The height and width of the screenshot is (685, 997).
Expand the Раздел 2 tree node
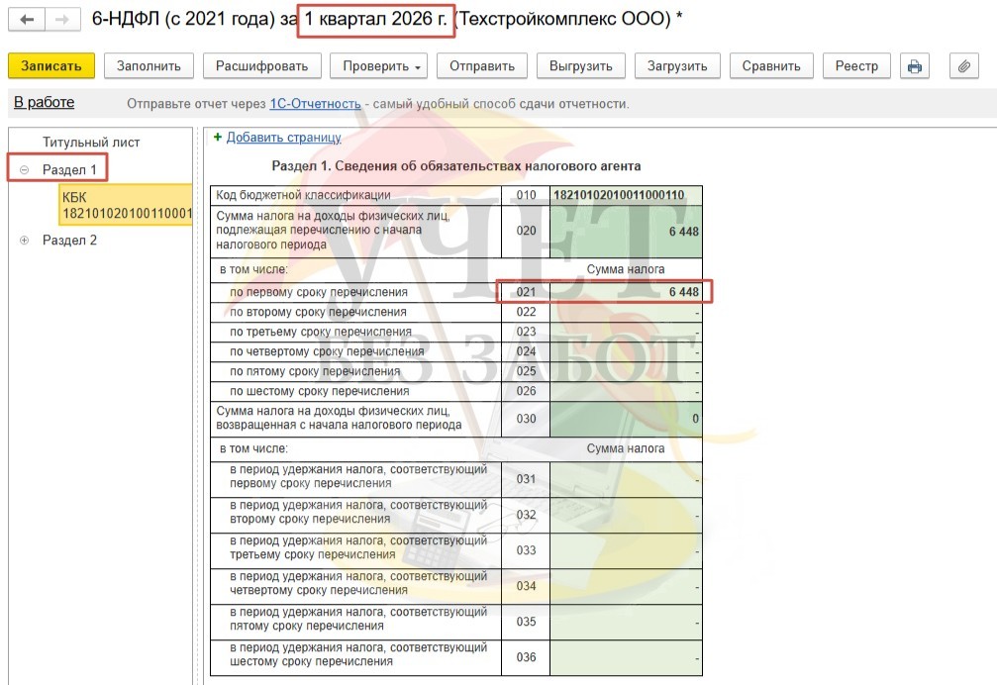click(x=24, y=241)
